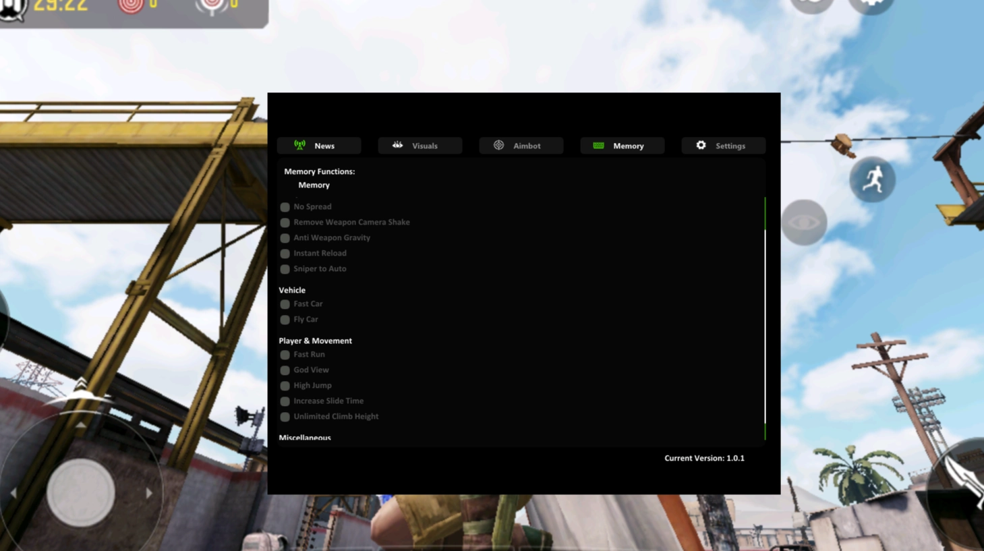Enable the No Spread checkbox
984x551 pixels.
pos(285,207)
